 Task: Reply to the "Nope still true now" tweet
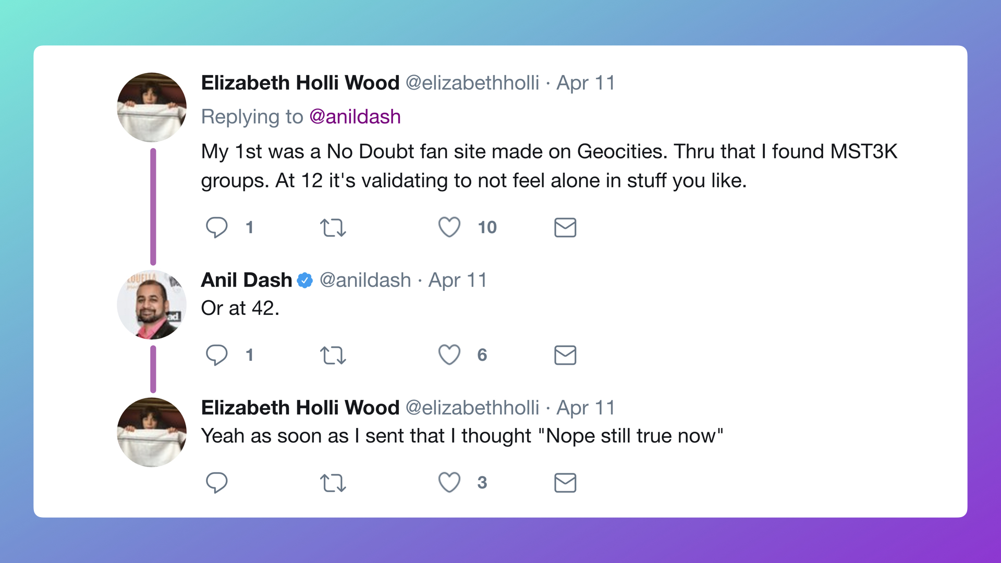click(x=216, y=483)
